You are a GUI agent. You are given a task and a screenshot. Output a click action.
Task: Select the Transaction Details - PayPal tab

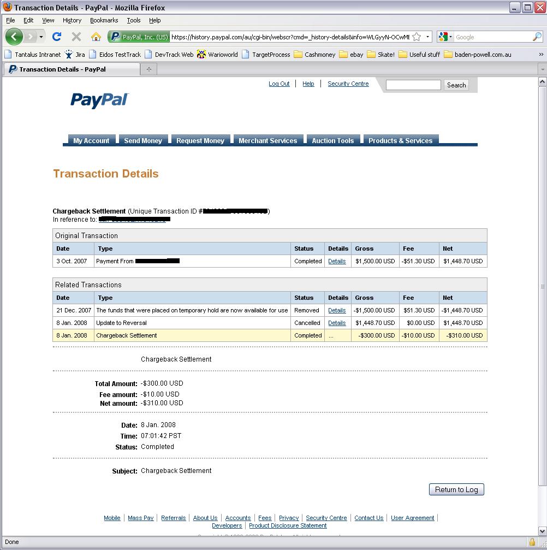coord(72,69)
